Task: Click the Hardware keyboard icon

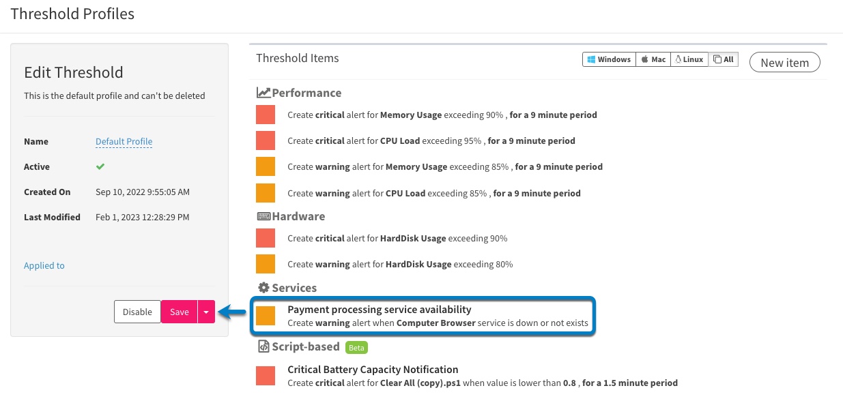Action: [x=263, y=216]
